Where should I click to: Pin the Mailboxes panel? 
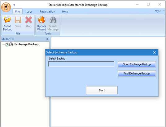(47, 39)
